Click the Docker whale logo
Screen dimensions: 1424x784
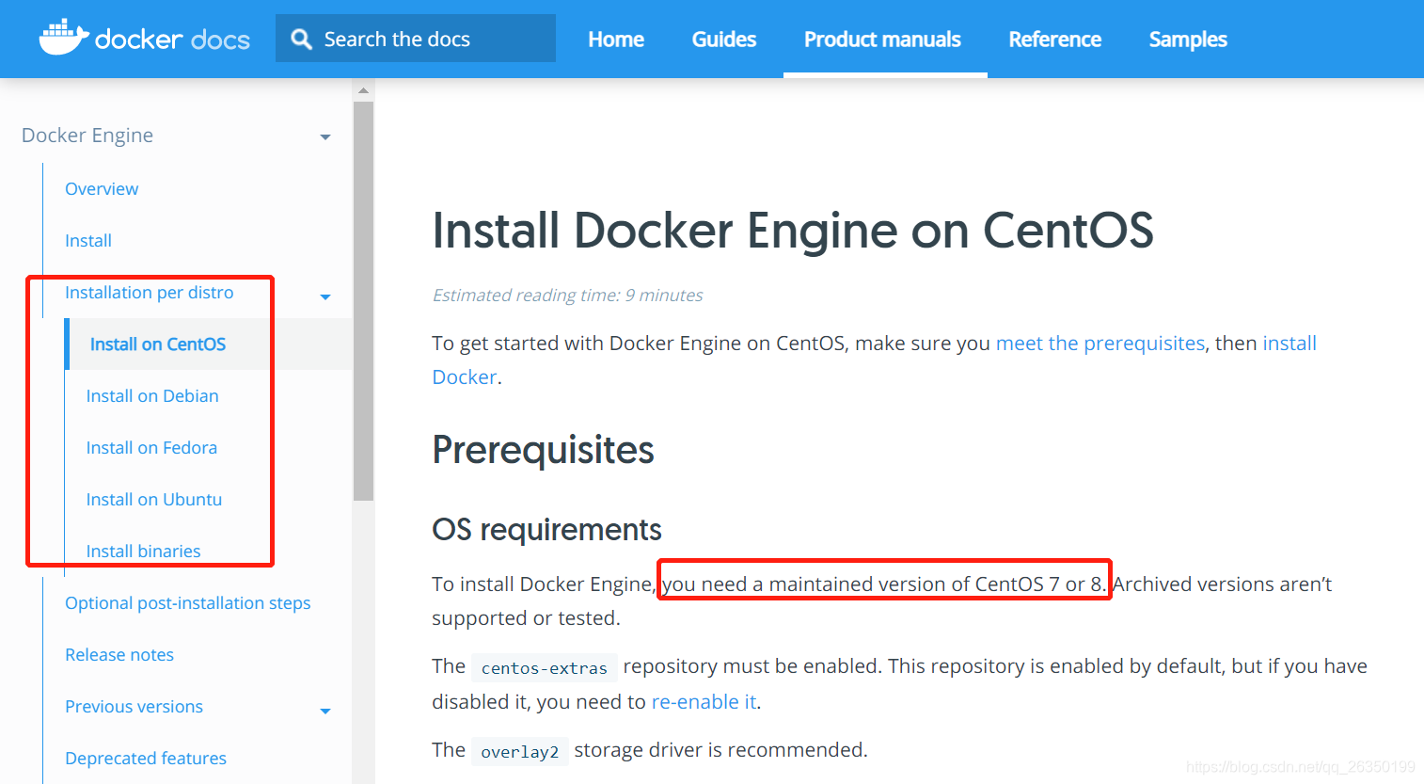pos(64,38)
